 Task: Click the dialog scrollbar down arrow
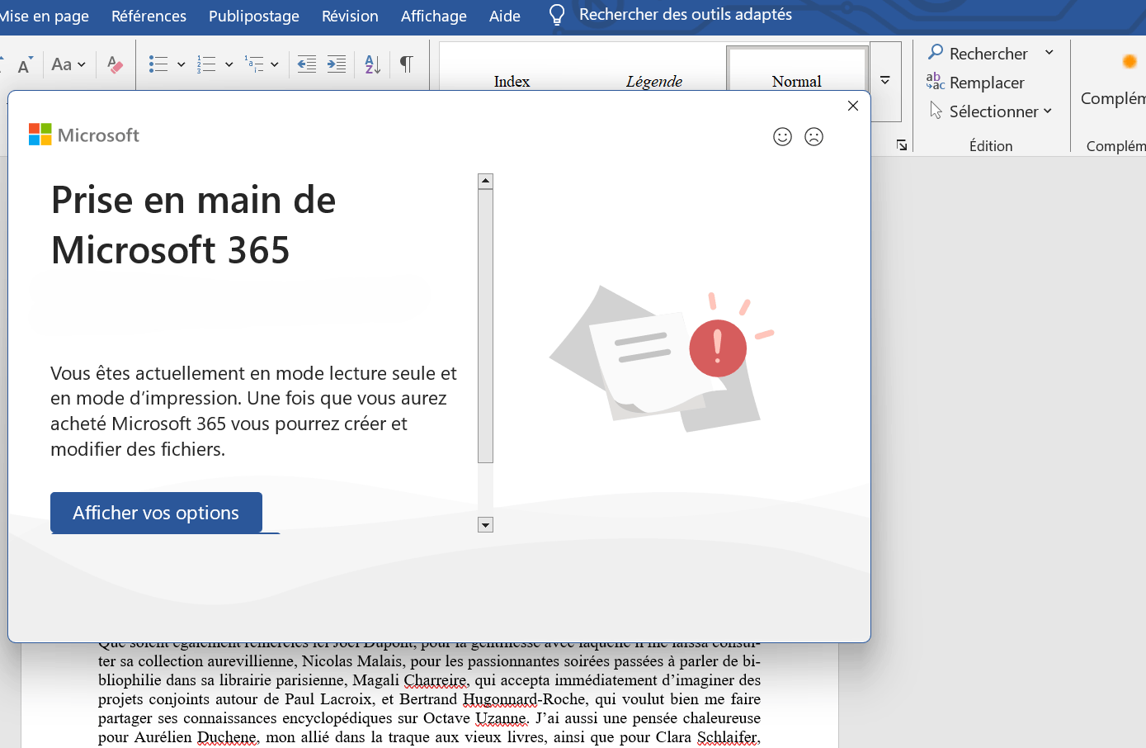[x=485, y=525]
